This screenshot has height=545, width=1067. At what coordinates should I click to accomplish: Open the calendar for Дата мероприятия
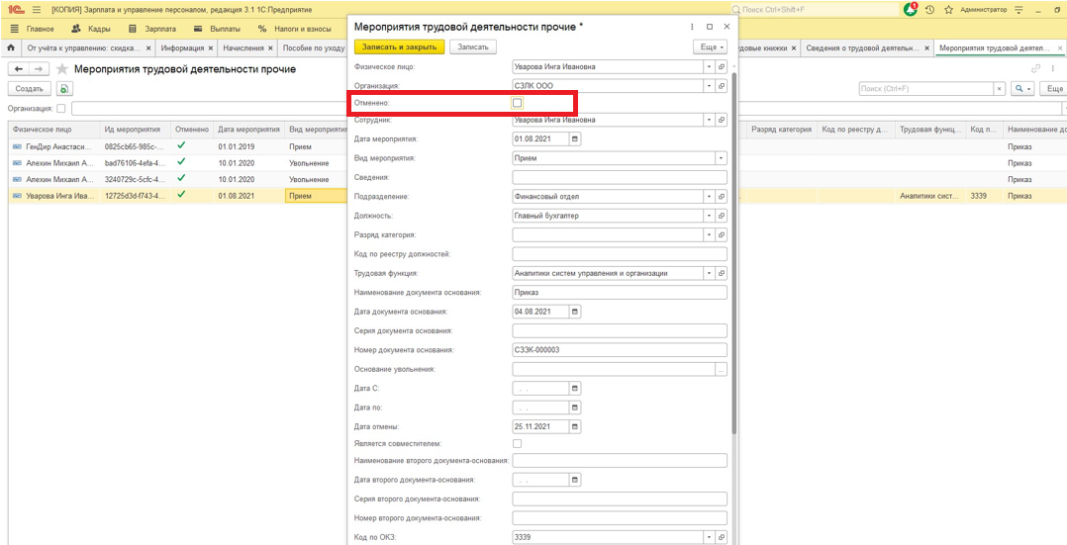(x=574, y=138)
